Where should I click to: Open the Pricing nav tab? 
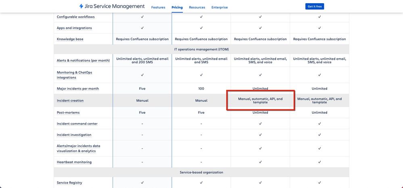pos(177,7)
